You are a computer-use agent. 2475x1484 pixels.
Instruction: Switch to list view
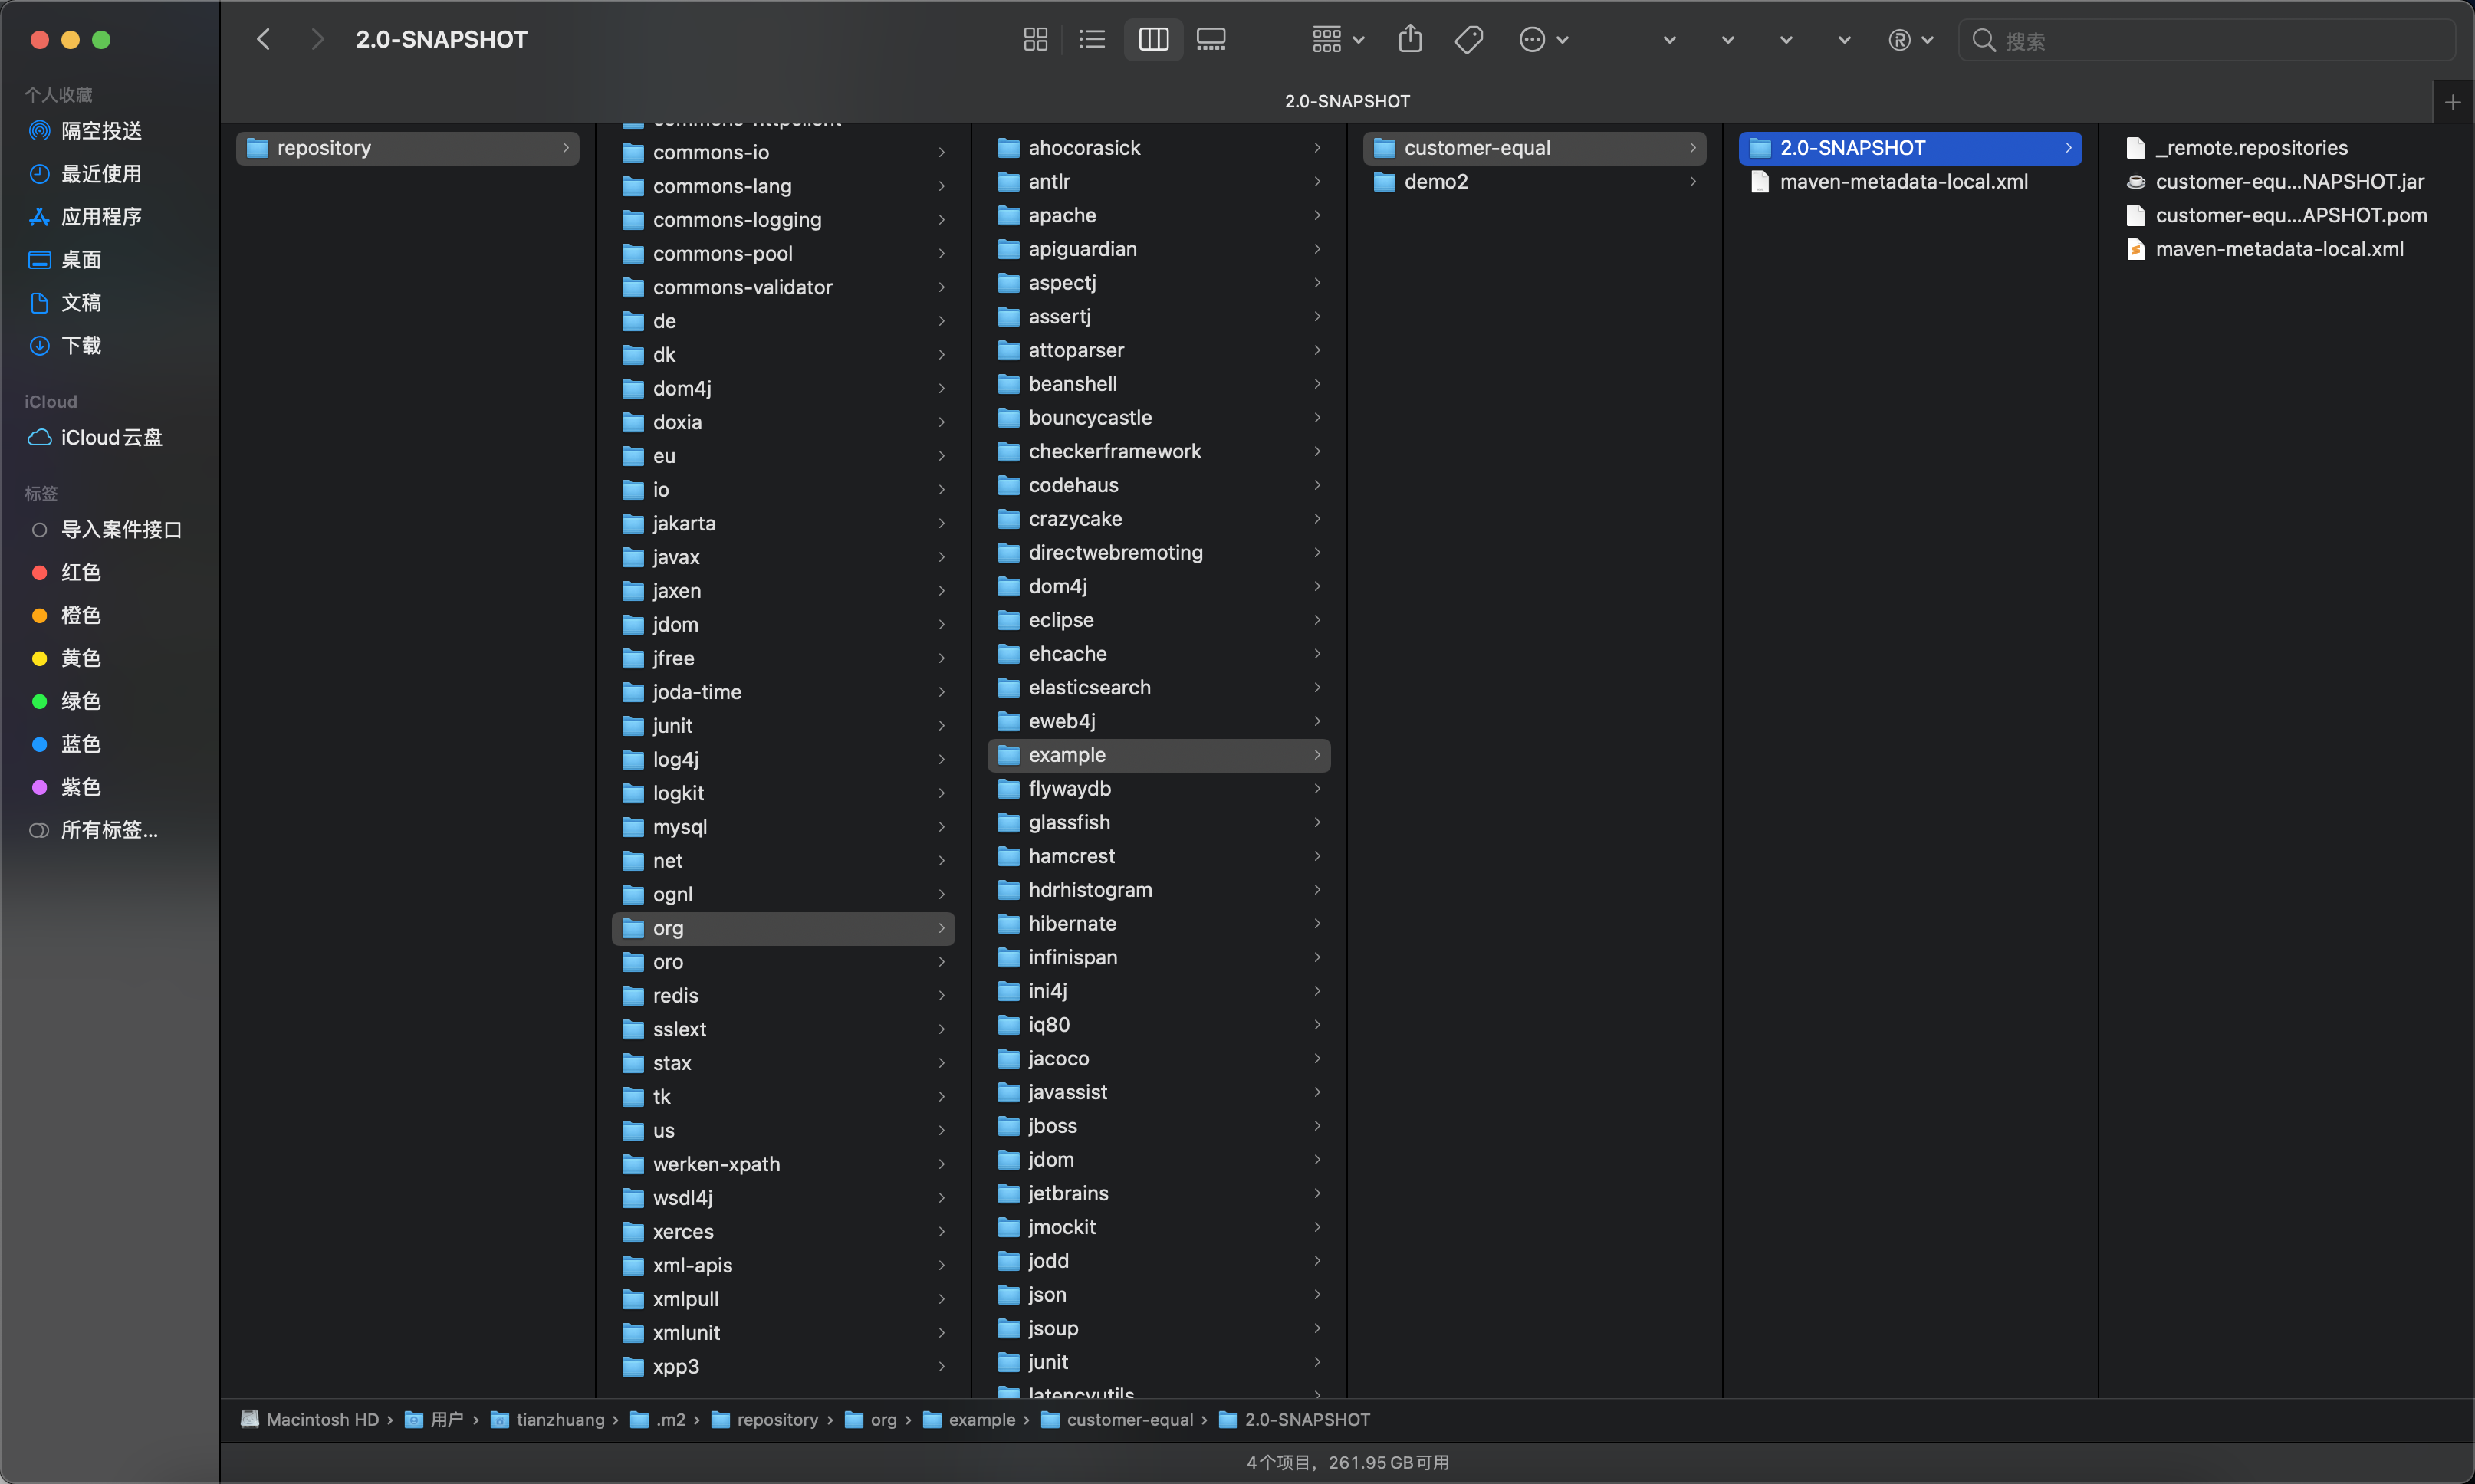[1092, 40]
